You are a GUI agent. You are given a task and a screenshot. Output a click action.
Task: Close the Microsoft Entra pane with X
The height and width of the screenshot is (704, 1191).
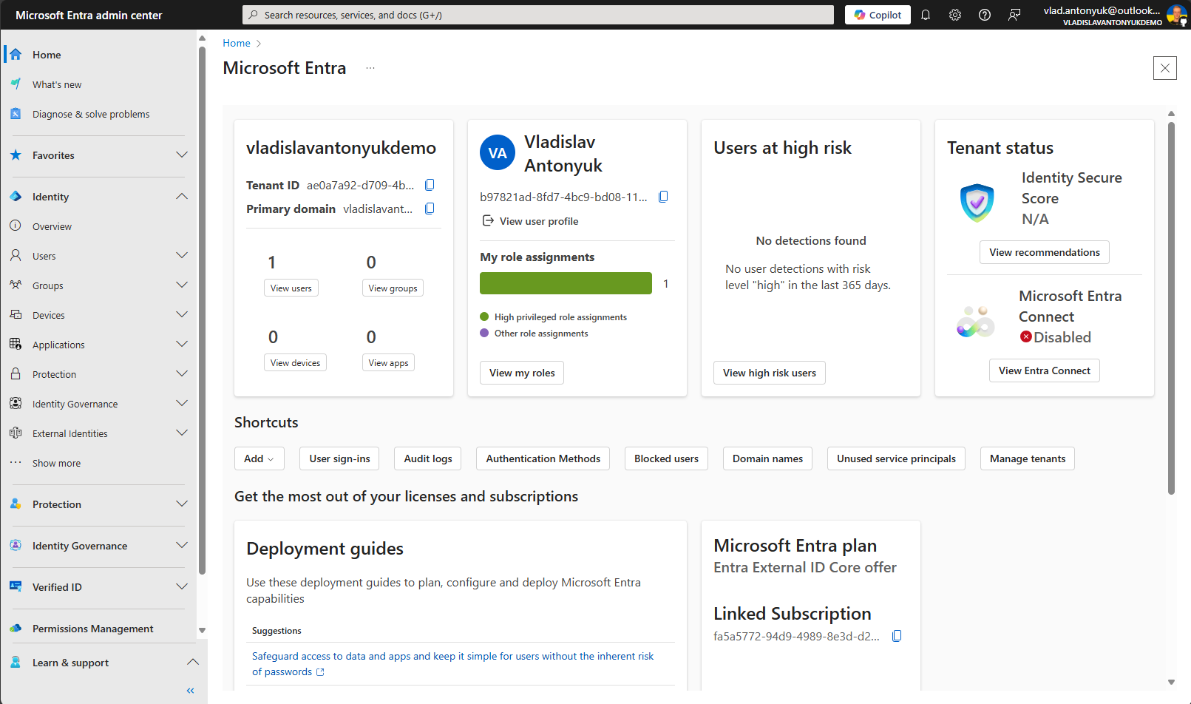click(1165, 68)
